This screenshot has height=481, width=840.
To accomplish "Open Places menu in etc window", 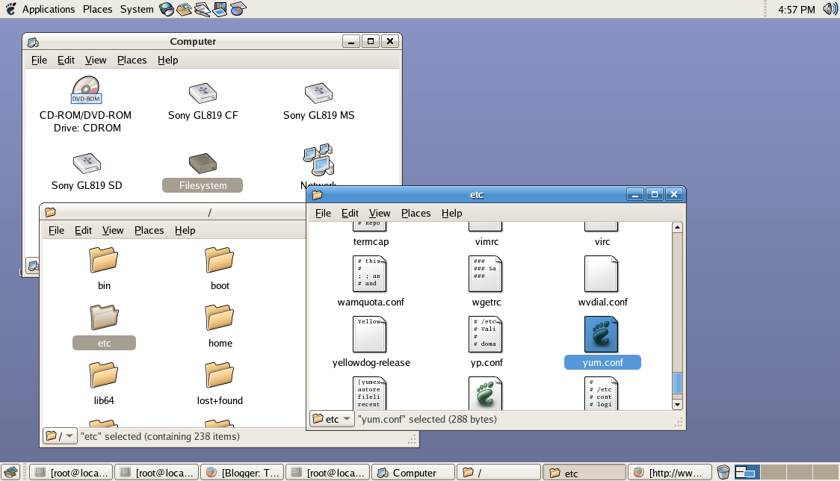I will click(x=416, y=213).
